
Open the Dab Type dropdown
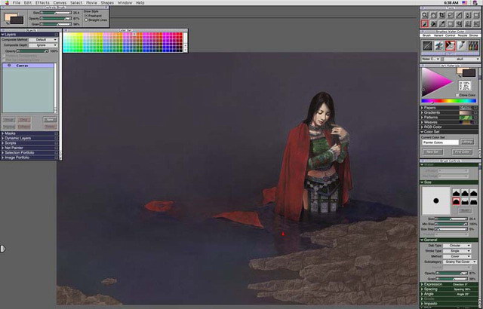[x=459, y=246]
